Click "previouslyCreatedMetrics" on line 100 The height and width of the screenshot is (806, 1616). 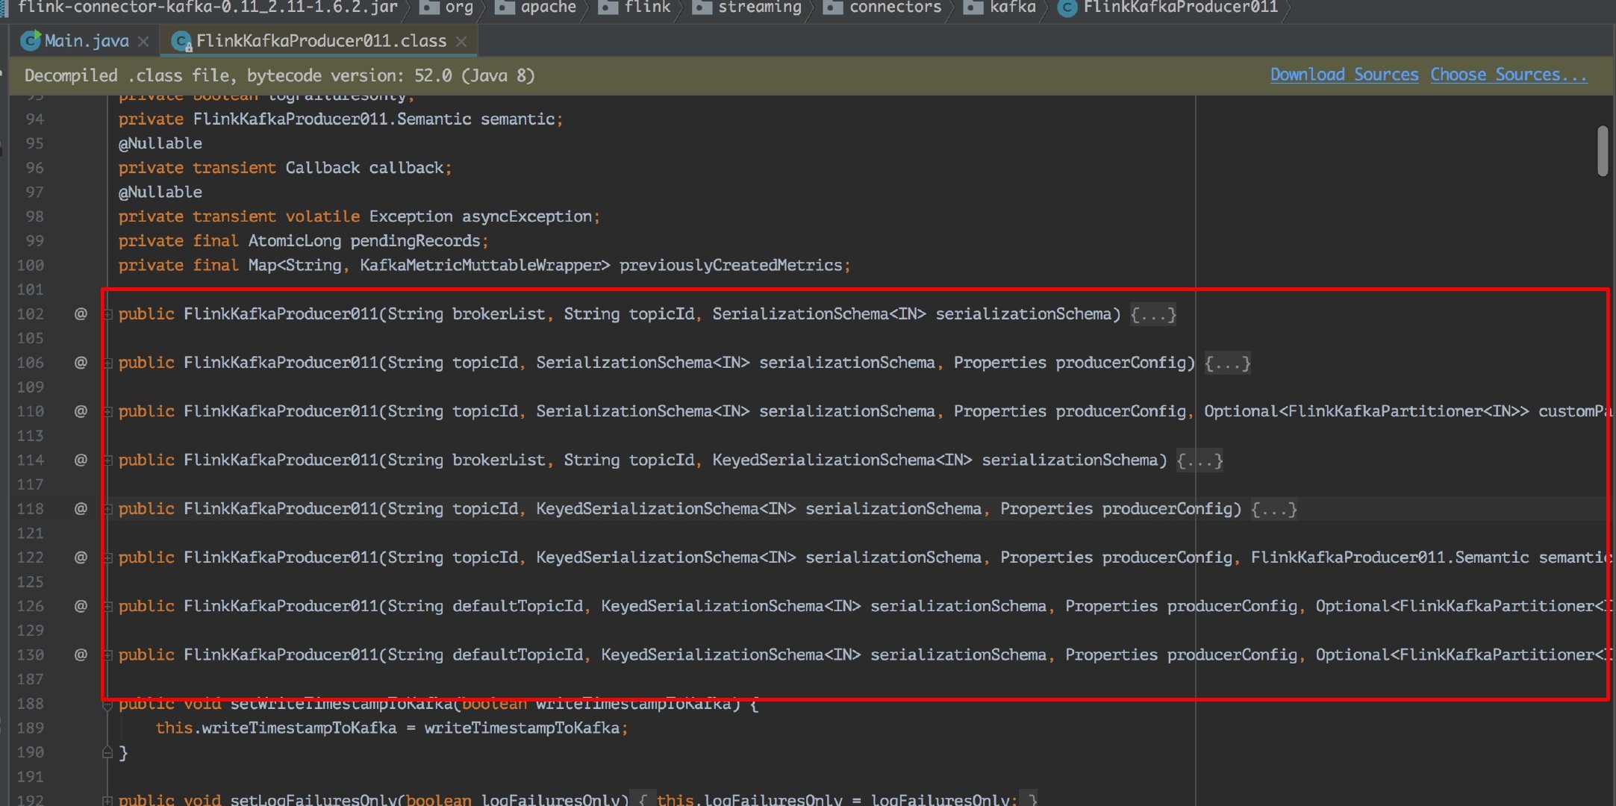pos(731,266)
